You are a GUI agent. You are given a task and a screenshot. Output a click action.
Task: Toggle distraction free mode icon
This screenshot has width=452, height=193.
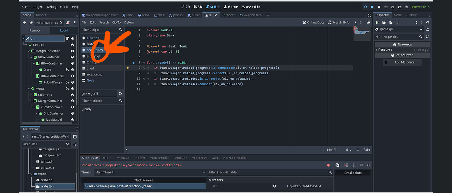[x=369, y=15]
